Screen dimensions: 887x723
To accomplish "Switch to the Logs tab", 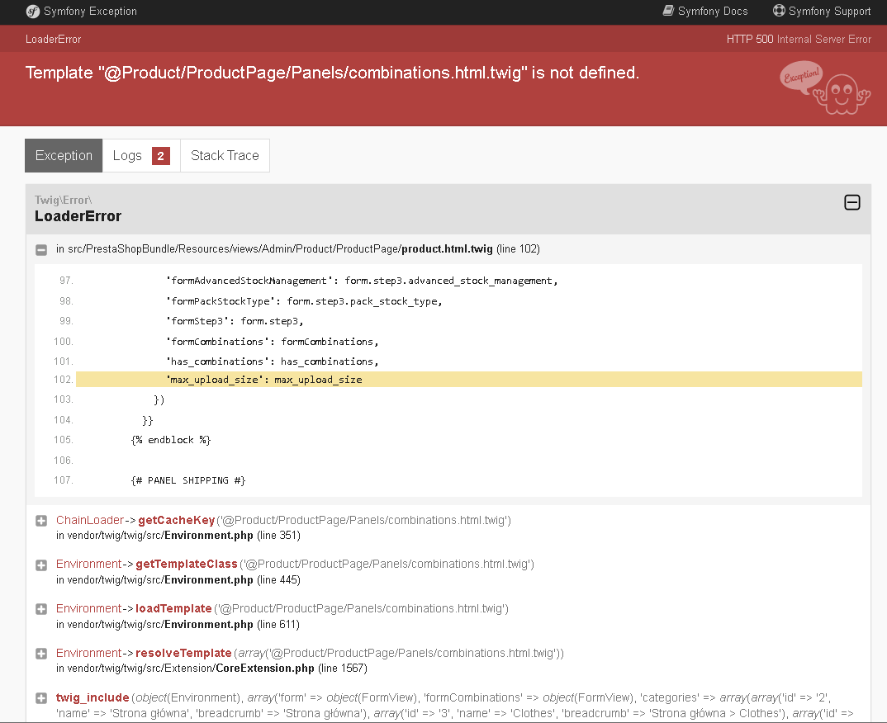I will coord(141,155).
